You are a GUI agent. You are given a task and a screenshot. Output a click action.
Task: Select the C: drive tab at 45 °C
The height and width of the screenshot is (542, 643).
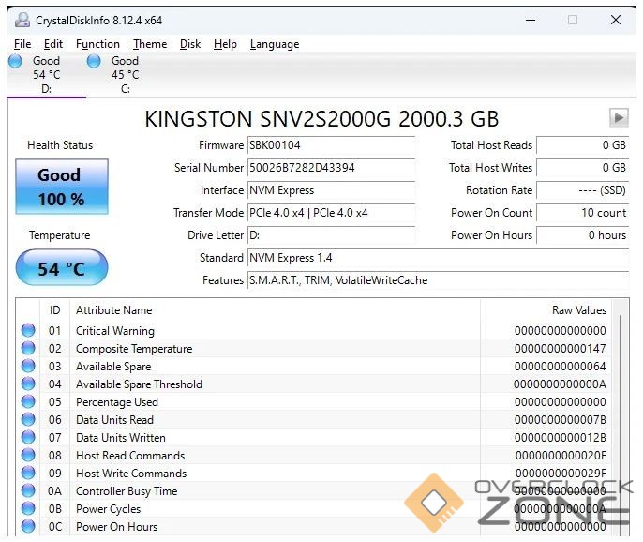tap(125, 75)
